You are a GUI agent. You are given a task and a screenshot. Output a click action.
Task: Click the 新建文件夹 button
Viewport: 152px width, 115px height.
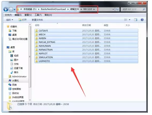point(37,20)
